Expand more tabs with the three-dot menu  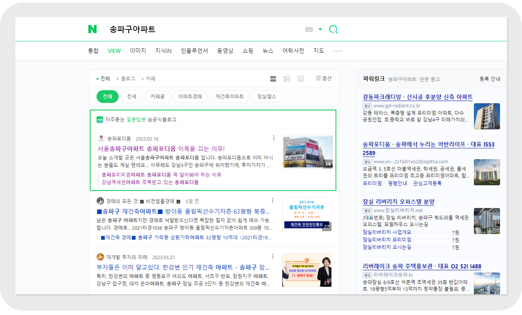pos(338,51)
